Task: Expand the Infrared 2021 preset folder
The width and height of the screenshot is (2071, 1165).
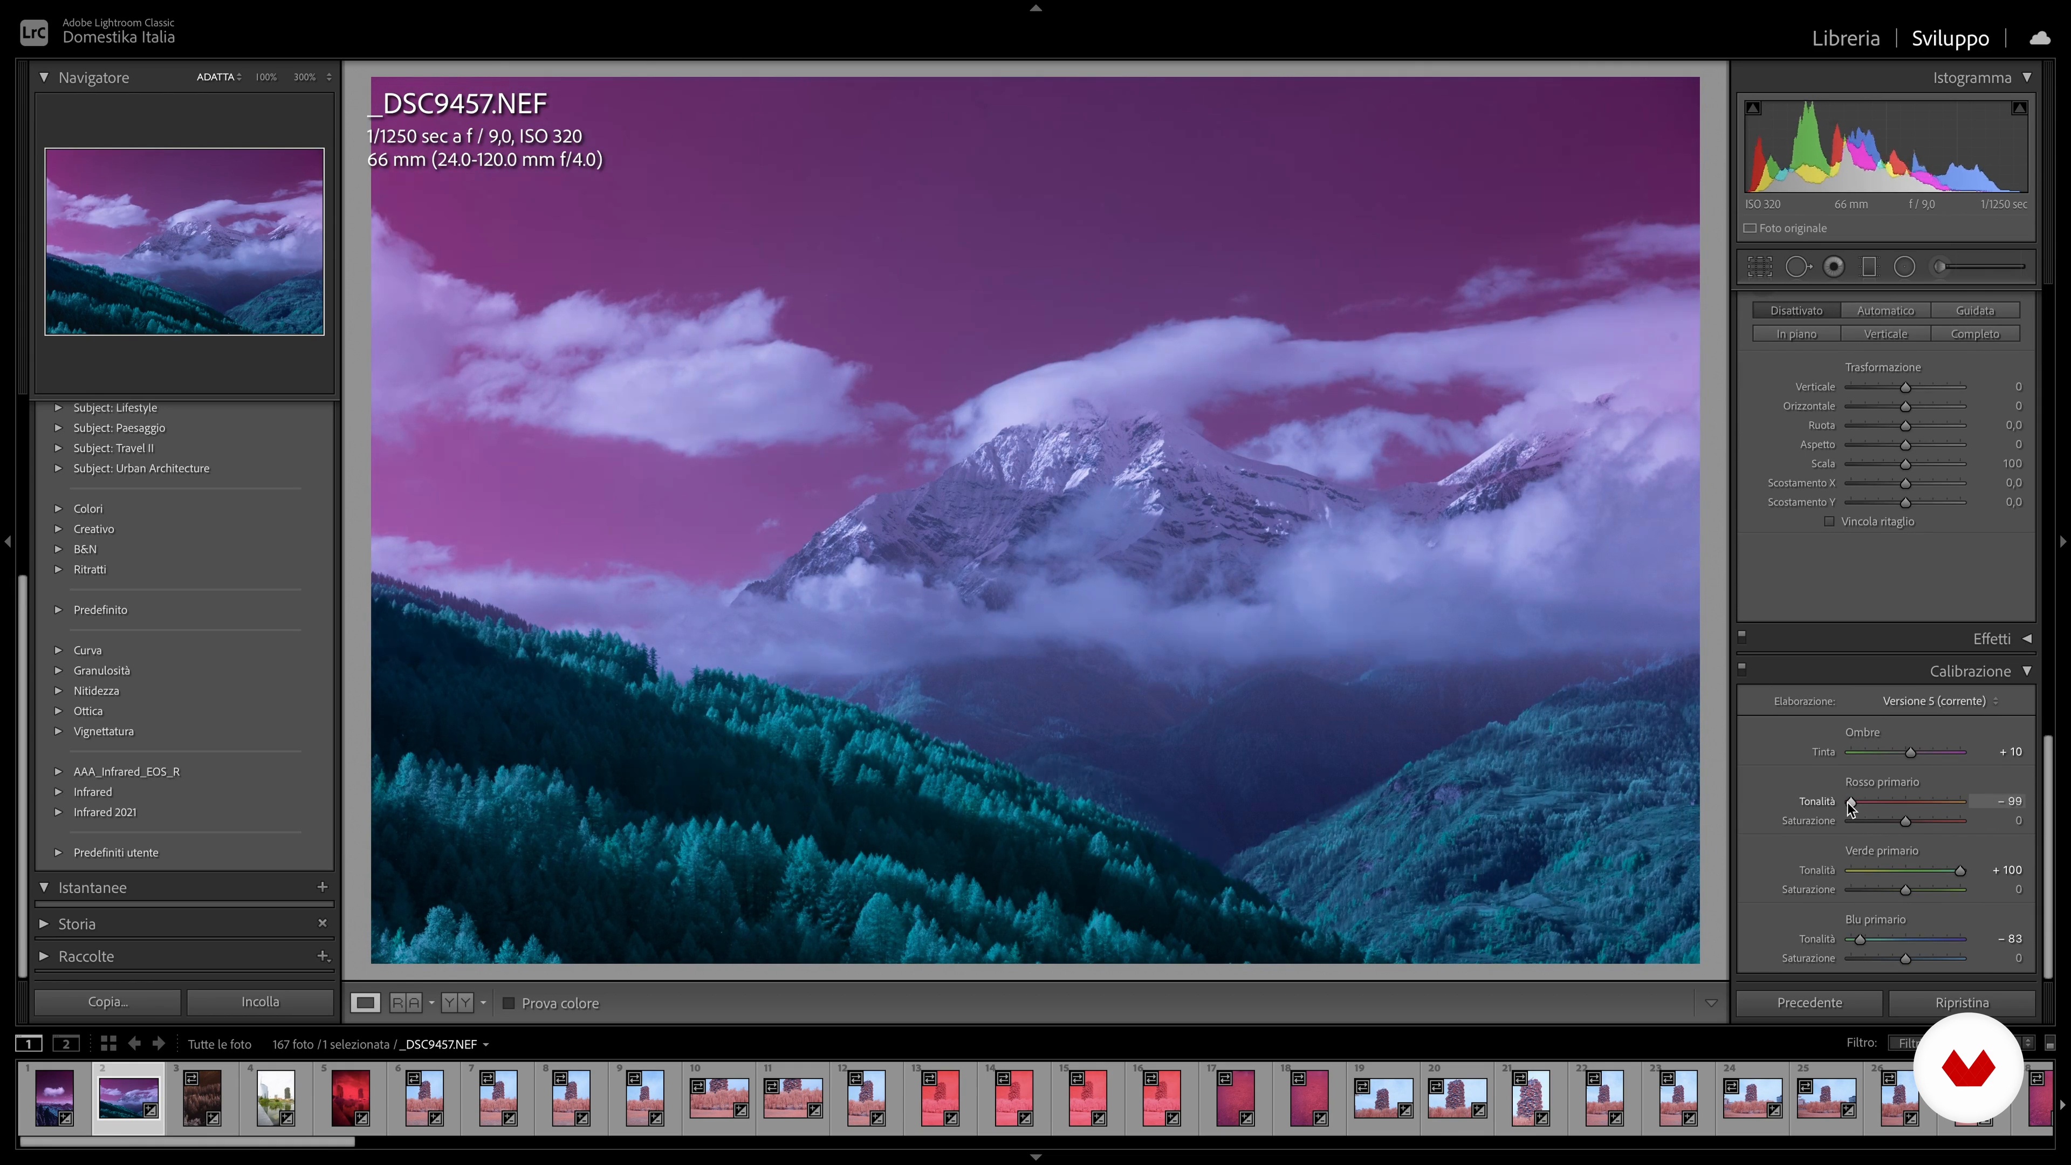Action: point(58,812)
